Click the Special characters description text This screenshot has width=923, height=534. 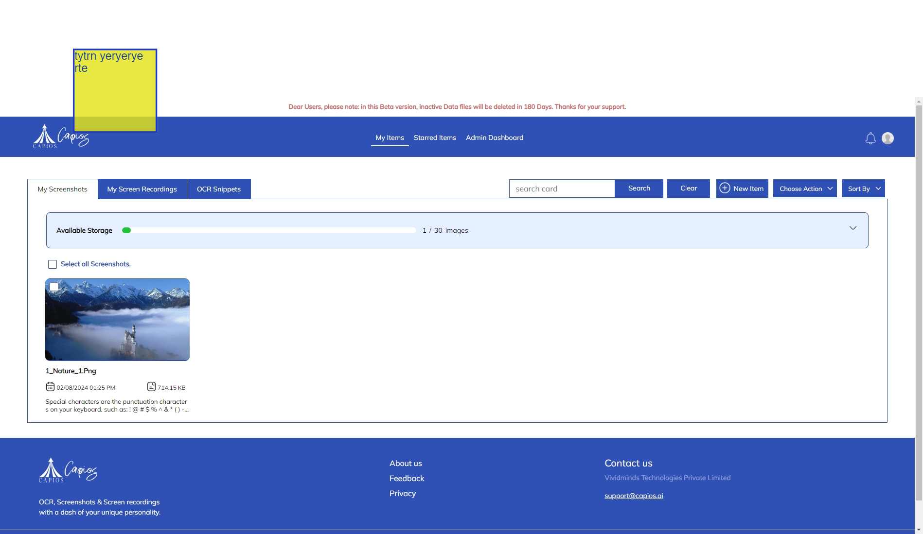click(x=117, y=406)
